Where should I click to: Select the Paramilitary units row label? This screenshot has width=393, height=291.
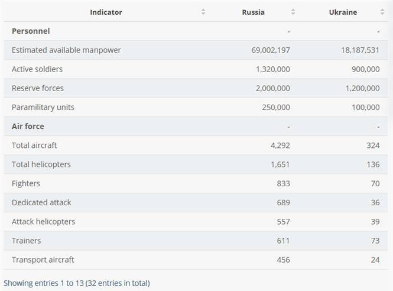click(x=43, y=107)
